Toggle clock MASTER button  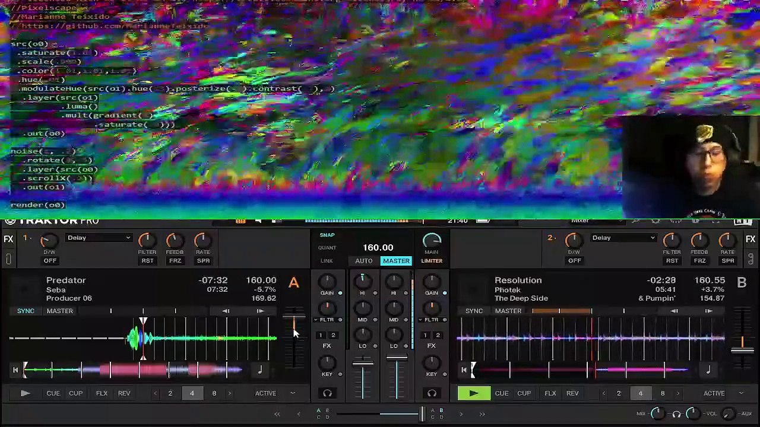pos(396,261)
